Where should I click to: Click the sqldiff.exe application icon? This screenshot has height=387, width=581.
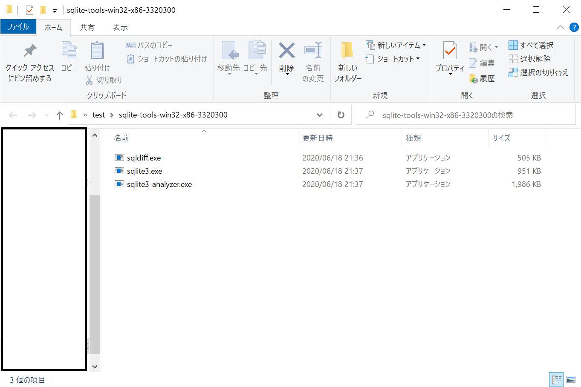tap(119, 158)
